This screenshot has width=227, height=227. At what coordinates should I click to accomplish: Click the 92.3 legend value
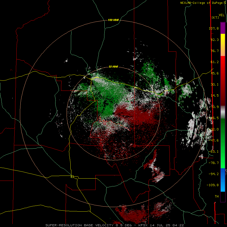tap(215, 40)
